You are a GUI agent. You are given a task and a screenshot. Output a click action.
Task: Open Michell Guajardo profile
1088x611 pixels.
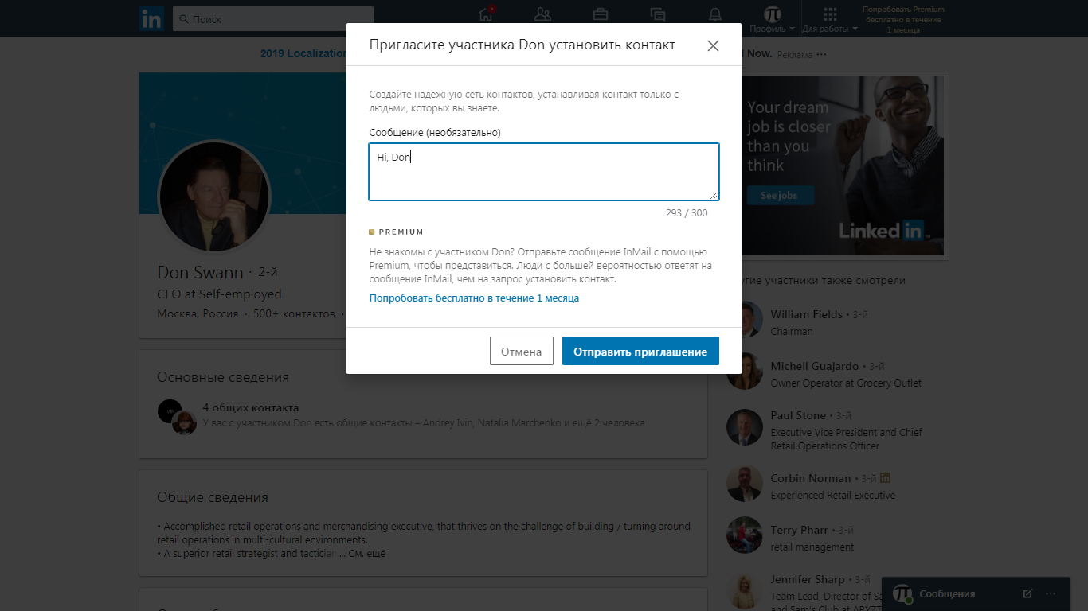point(815,366)
